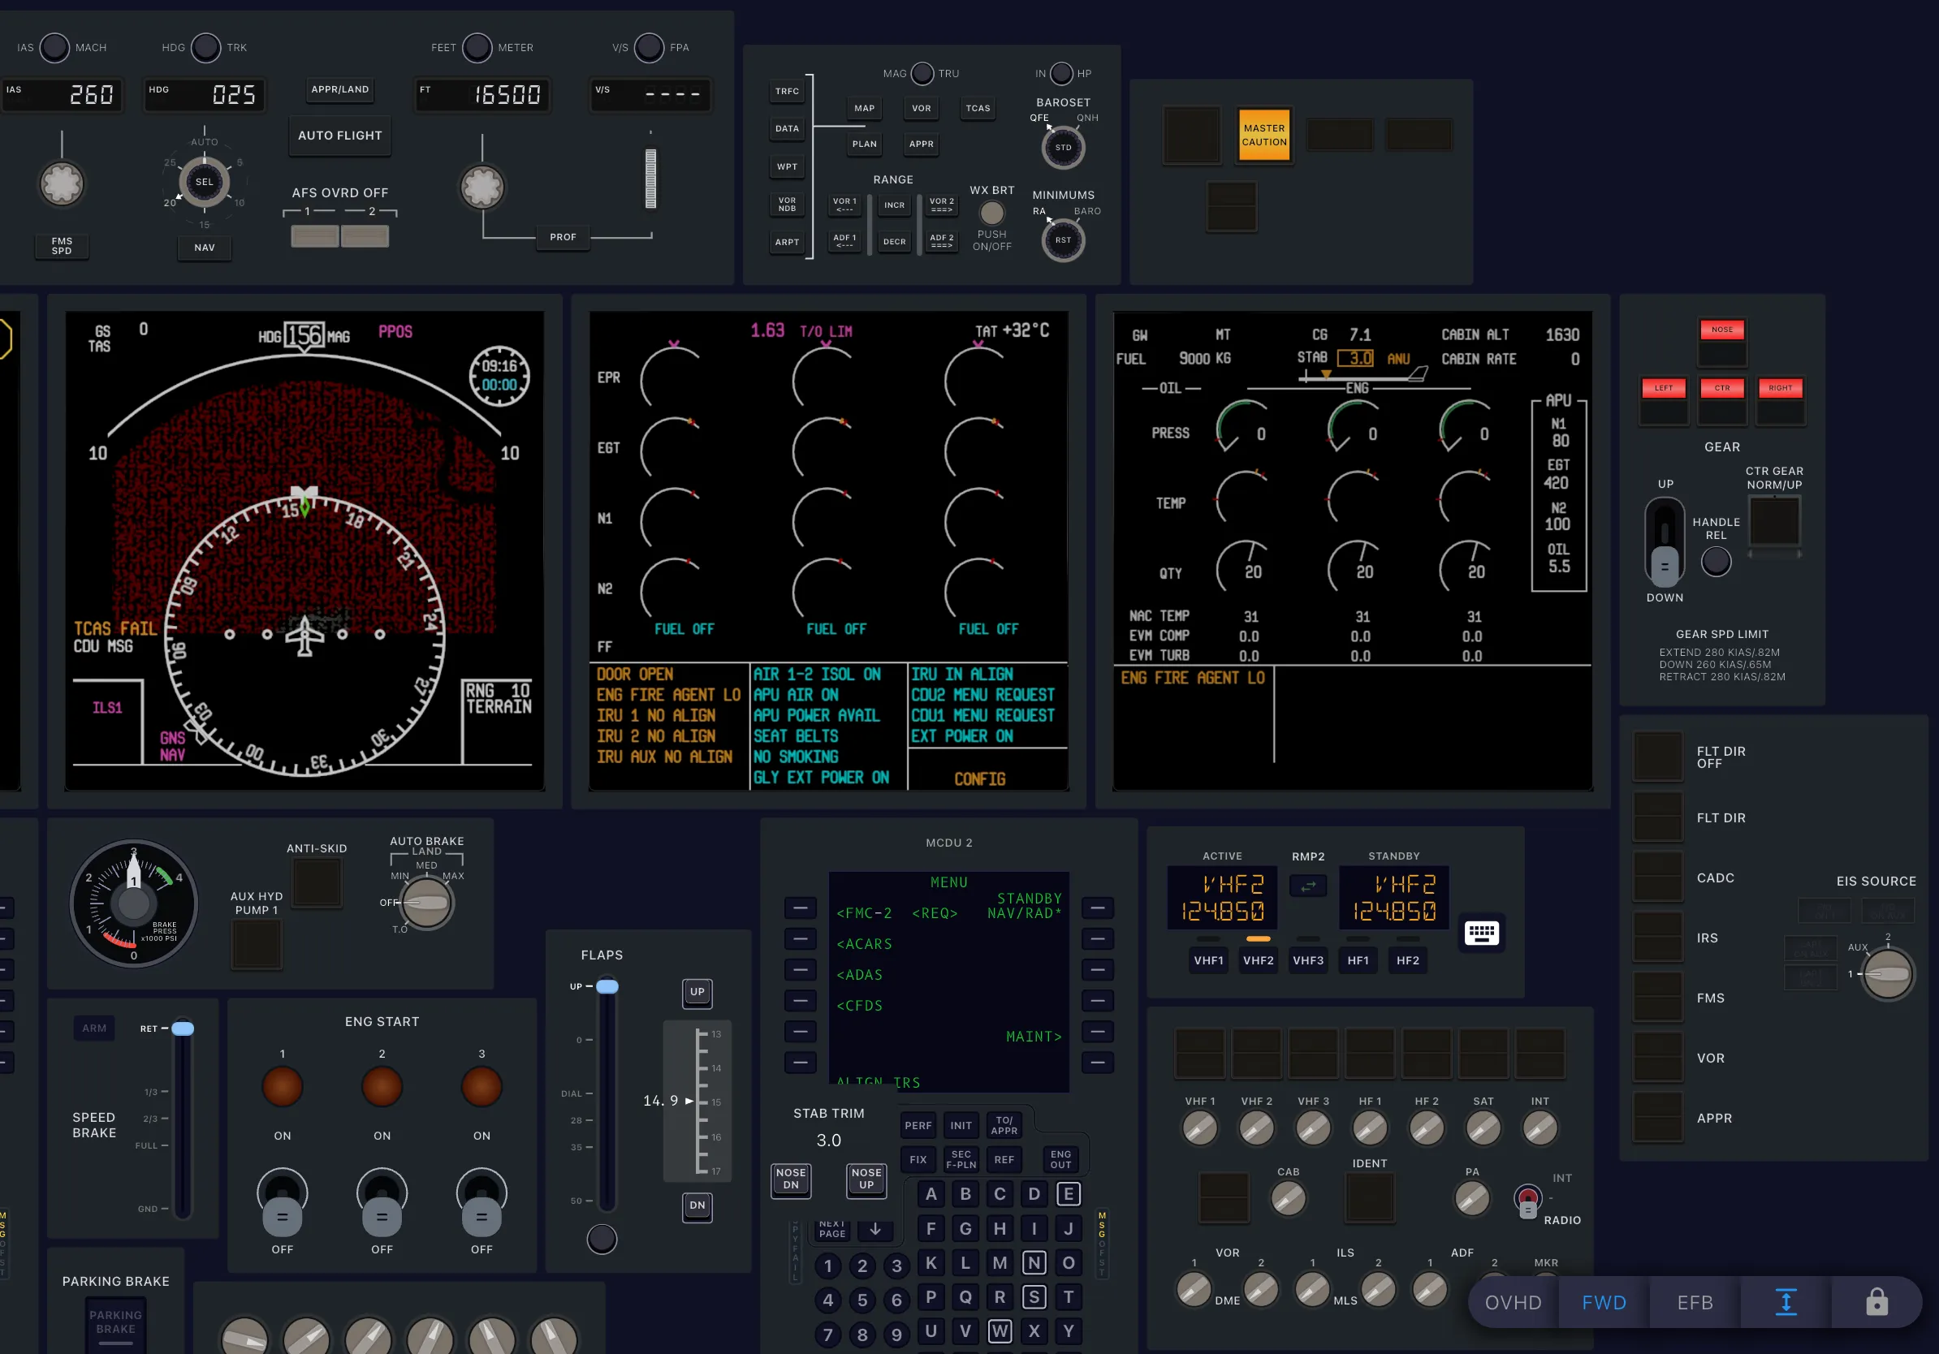Click the NOSE UP stab trim button
Image resolution: width=1939 pixels, height=1354 pixels.
point(866,1179)
